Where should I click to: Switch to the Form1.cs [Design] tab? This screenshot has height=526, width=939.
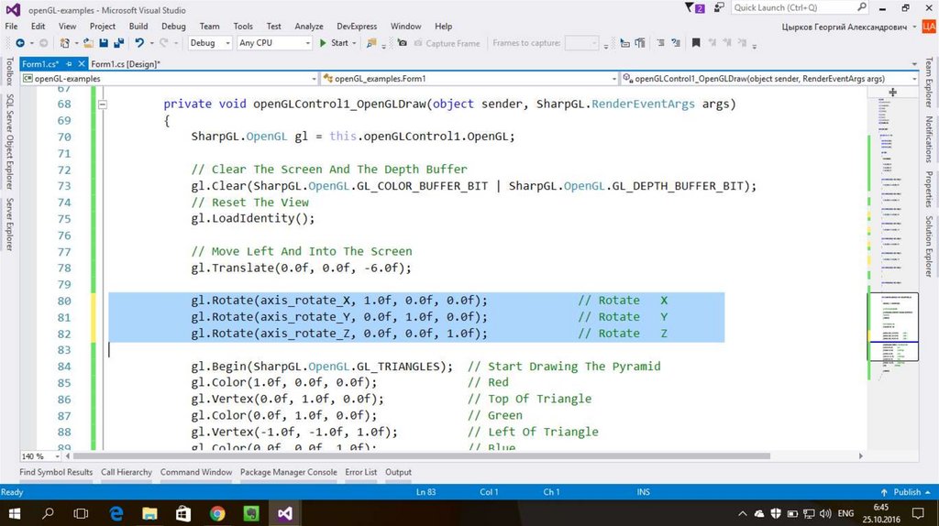pyautogui.click(x=126, y=64)
